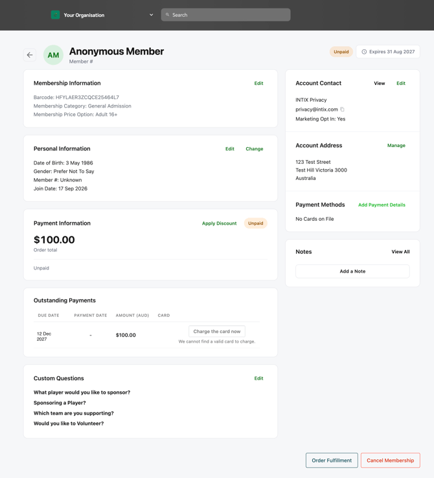The height and width of the screenshot is (478, 434).
Task: Click the Anonymous Member heading
Action: click(117, 51)
